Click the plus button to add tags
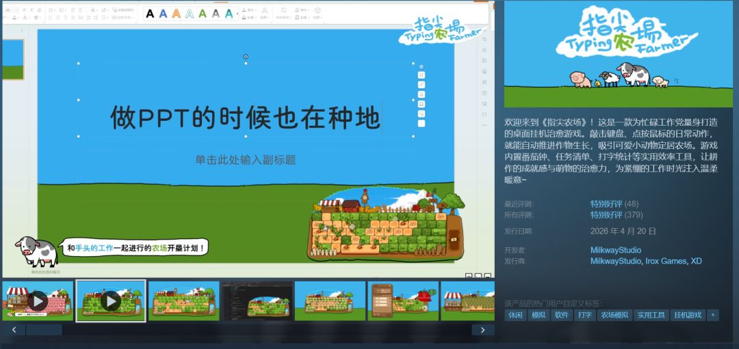This screenshot has width=739, height=349. (713, 315)
